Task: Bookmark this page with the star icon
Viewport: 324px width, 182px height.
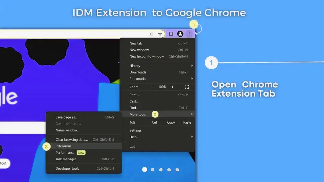Action: 160,34
